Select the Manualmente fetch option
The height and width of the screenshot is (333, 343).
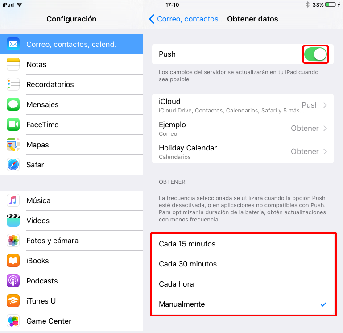243,304
